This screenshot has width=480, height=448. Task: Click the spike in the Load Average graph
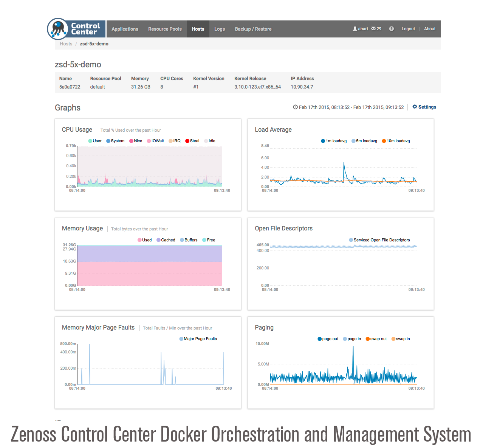coord(344,163)
